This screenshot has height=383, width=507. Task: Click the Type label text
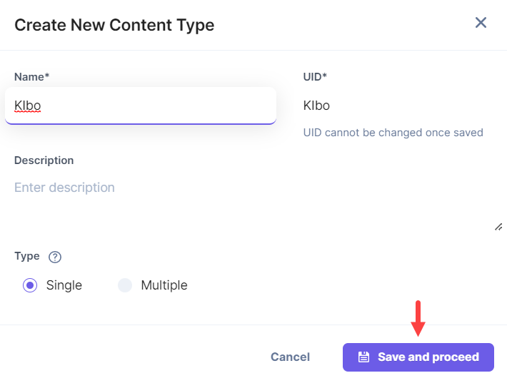pos(27,256)
